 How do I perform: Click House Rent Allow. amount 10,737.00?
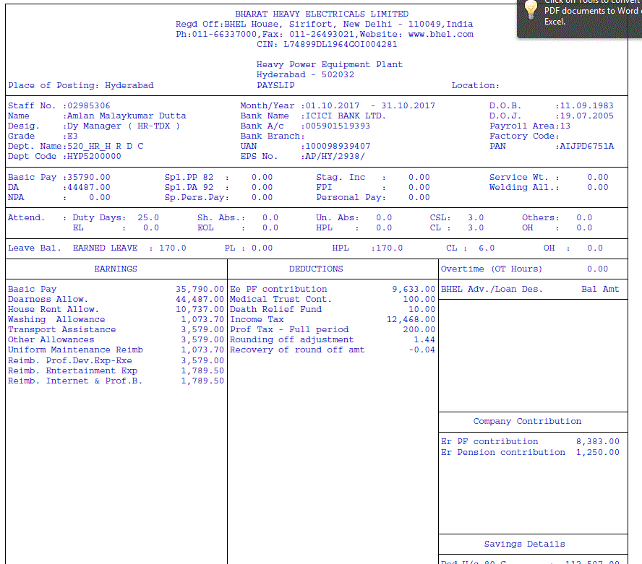pos(200,310)
